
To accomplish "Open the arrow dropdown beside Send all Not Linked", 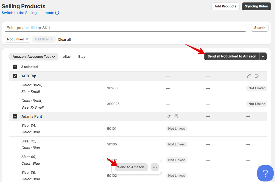I will pyautogui.click(x=263, y=56).
